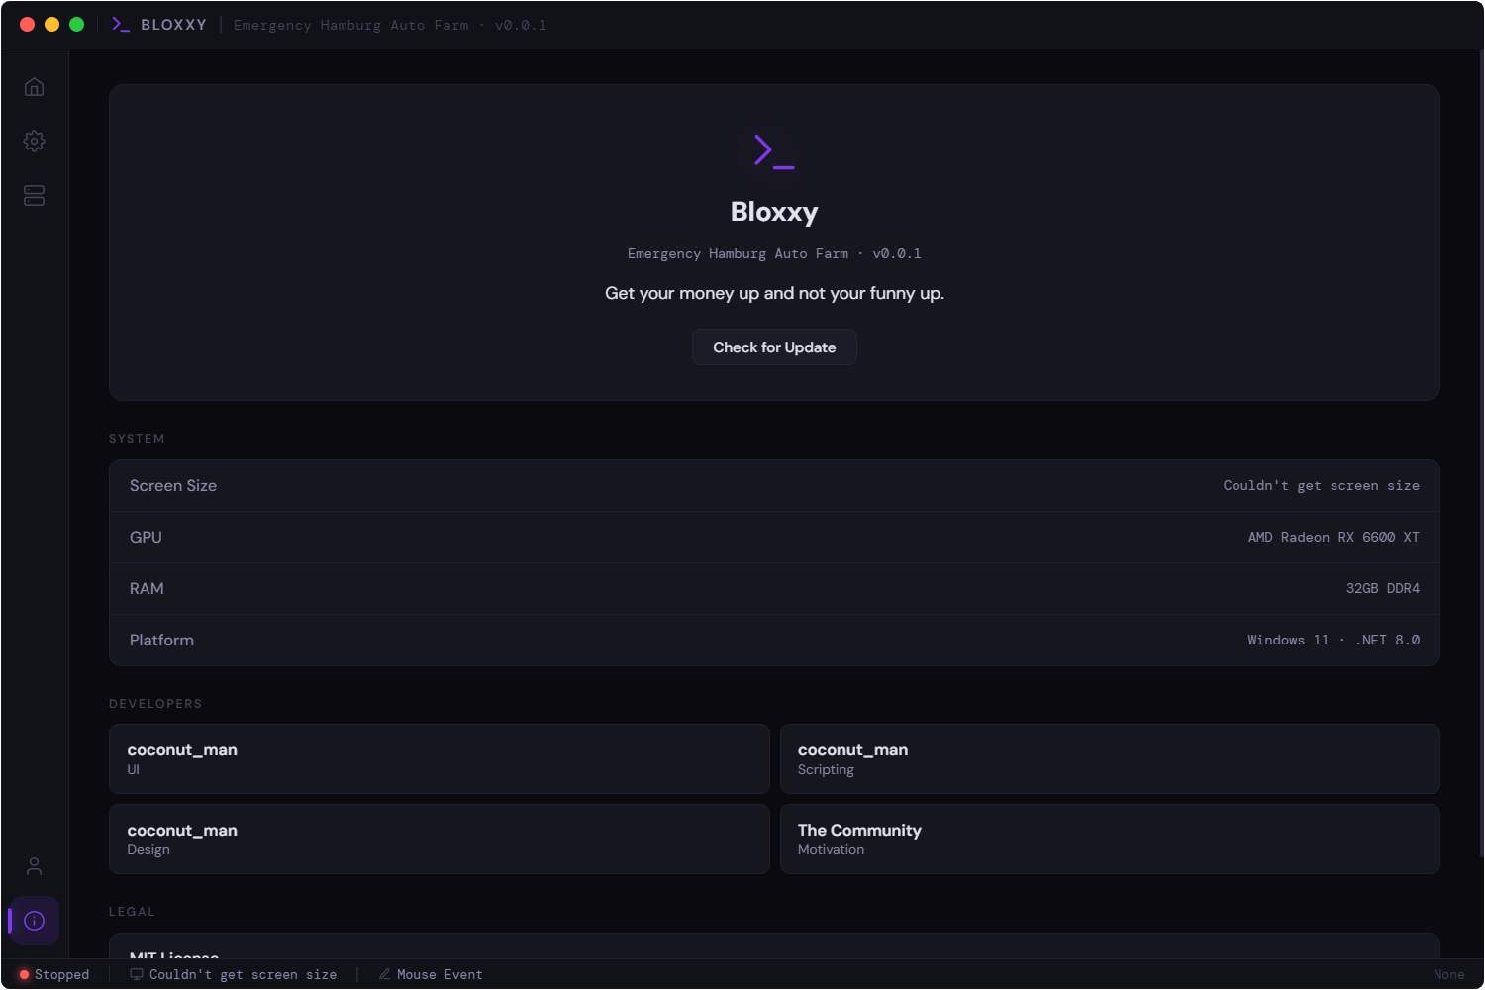This screenshot has height=990, width=1485.
Task: Click the monitor icon in the status bar
Action: (137, 974)
